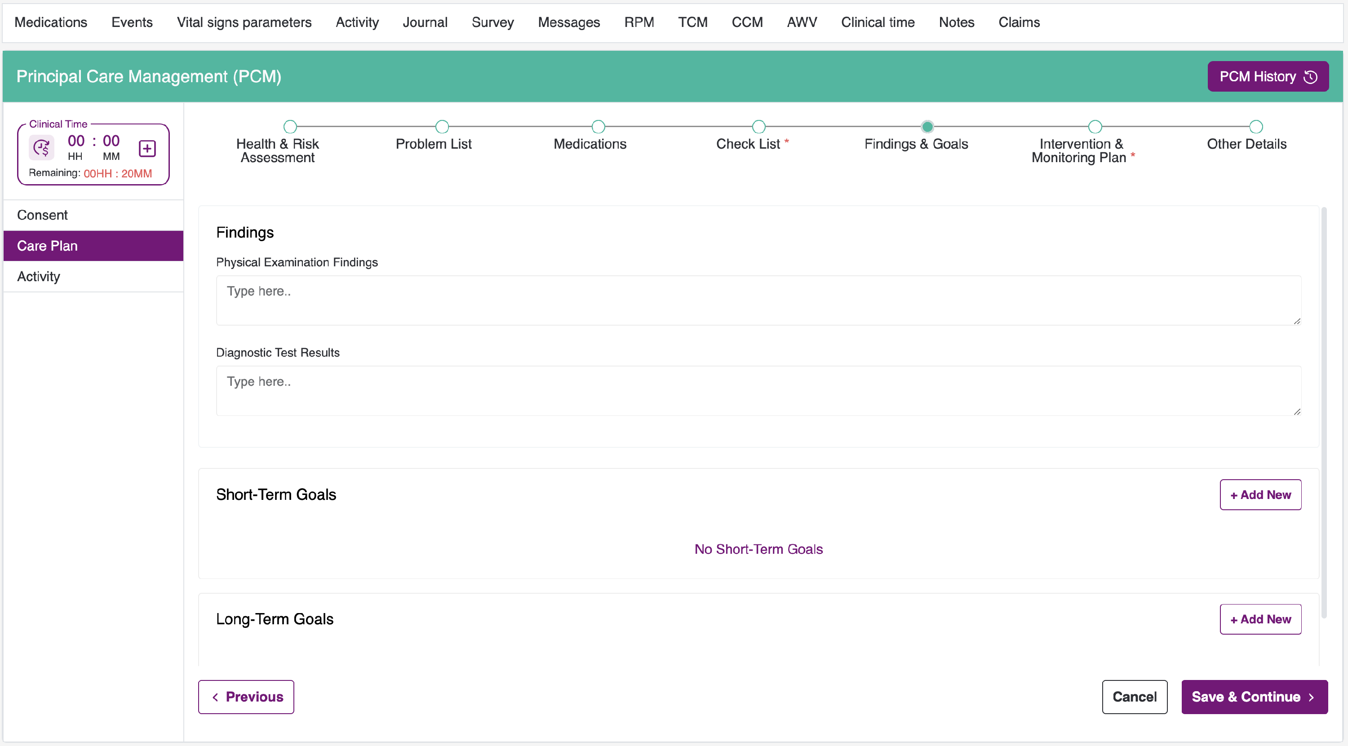1348x746 pixels.
Task: Click Save & Continue button
Action: click(1254, 697)
